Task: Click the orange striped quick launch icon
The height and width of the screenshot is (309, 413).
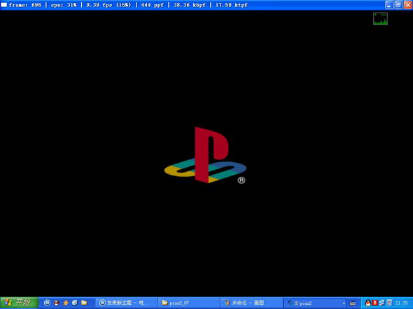Action: pos(66,303)
